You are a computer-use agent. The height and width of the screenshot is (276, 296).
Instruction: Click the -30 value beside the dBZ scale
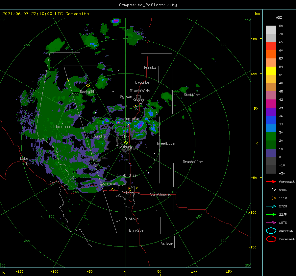pyautogui.click(x=282, y=173)
